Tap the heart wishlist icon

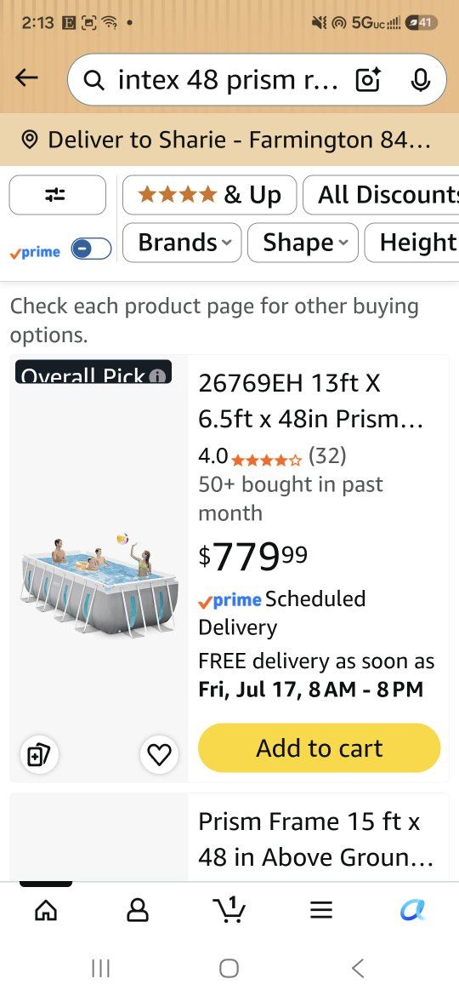click(159, 754)
